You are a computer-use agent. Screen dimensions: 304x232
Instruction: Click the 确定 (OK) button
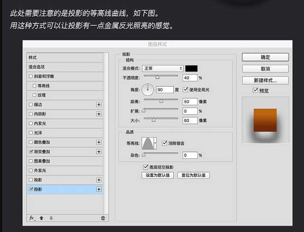[265, 57]
